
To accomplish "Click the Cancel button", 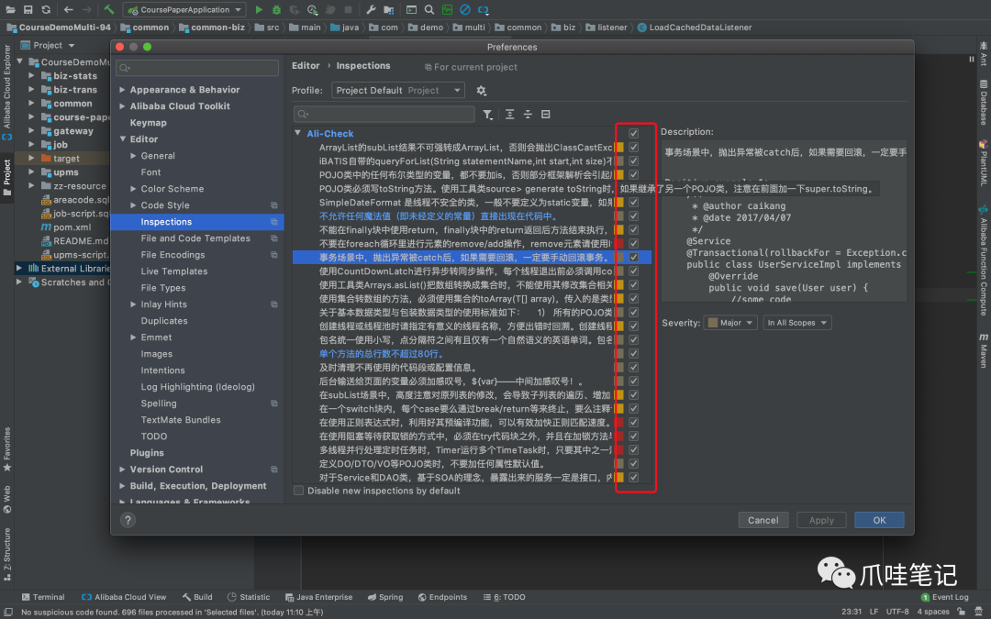I will click(x=763, y=520).
